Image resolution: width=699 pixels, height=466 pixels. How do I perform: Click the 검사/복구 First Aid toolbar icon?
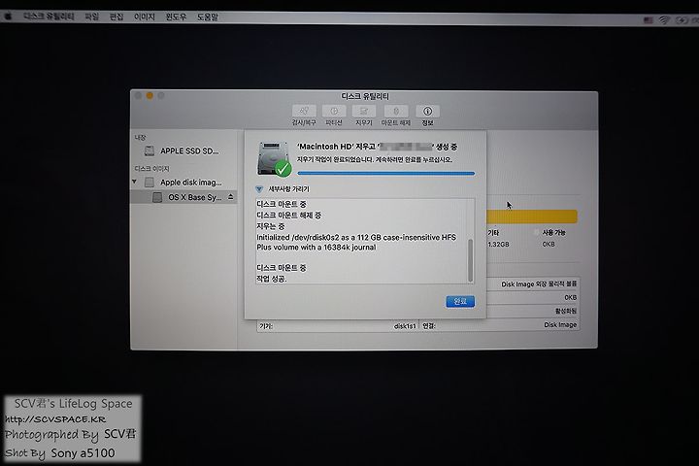(x=304, y=111)
